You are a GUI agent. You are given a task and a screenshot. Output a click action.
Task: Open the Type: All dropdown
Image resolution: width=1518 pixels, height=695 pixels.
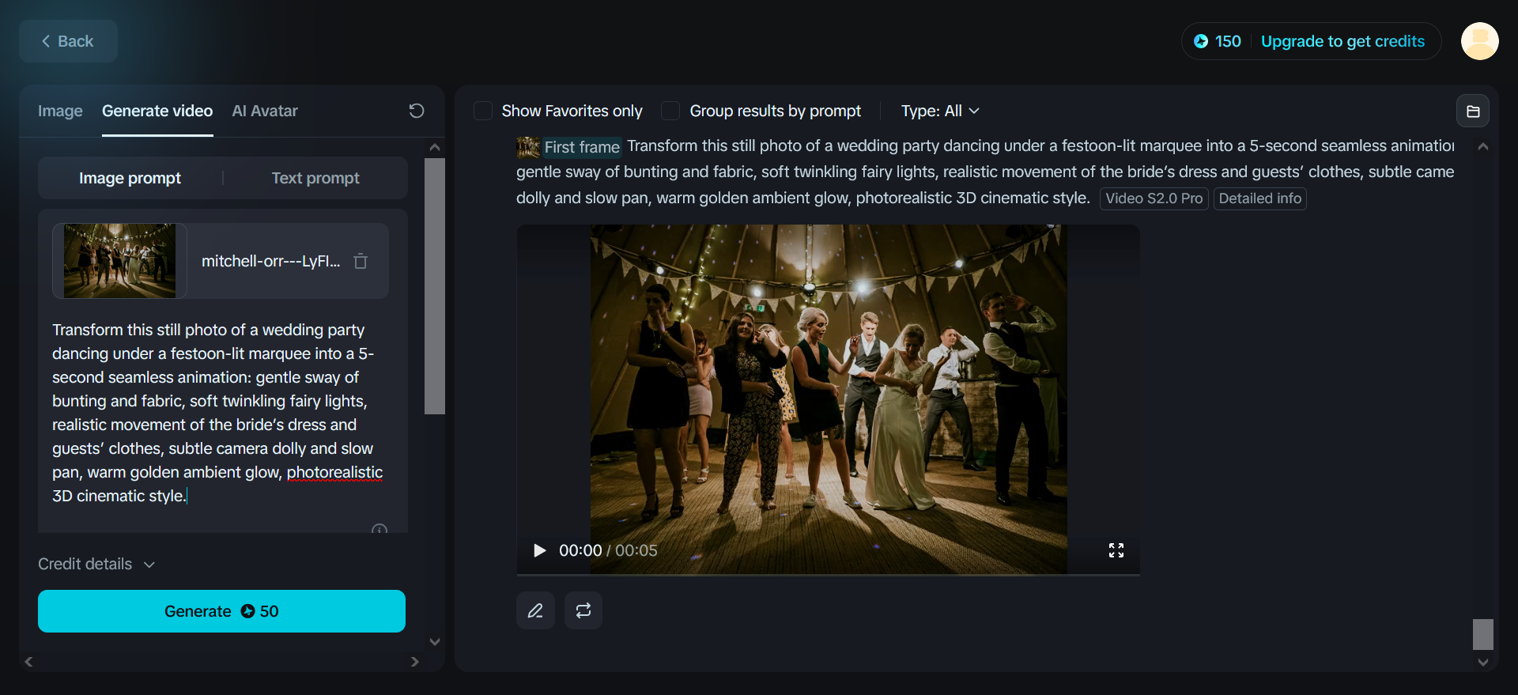(940, 111)
